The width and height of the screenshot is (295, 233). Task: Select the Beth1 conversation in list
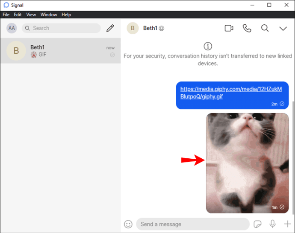point(60,51)
